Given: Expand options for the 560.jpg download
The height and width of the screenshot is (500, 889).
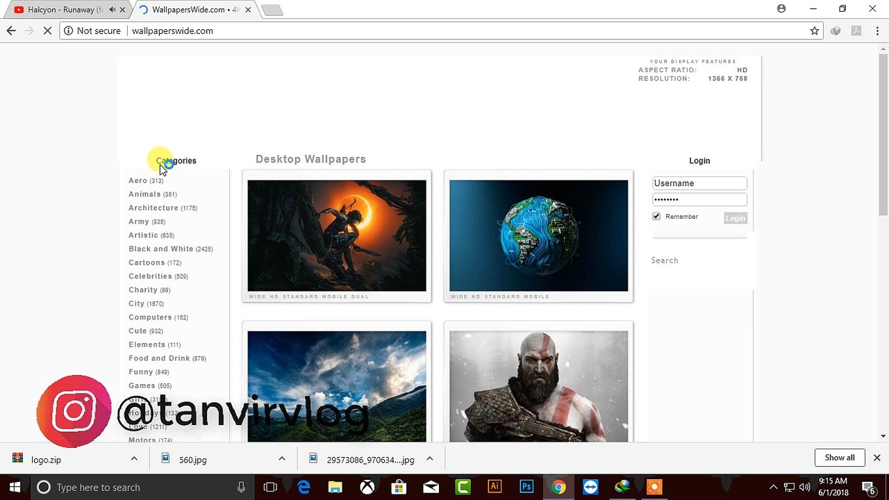Looking at the screenshot, I should click(281, 458).
